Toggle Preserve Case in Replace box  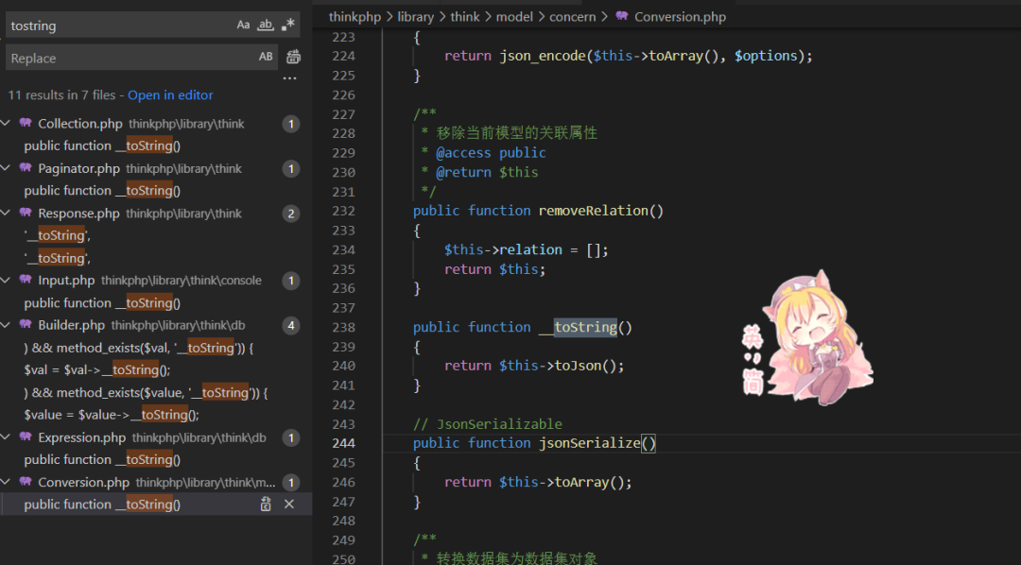[x=266, y=57]
